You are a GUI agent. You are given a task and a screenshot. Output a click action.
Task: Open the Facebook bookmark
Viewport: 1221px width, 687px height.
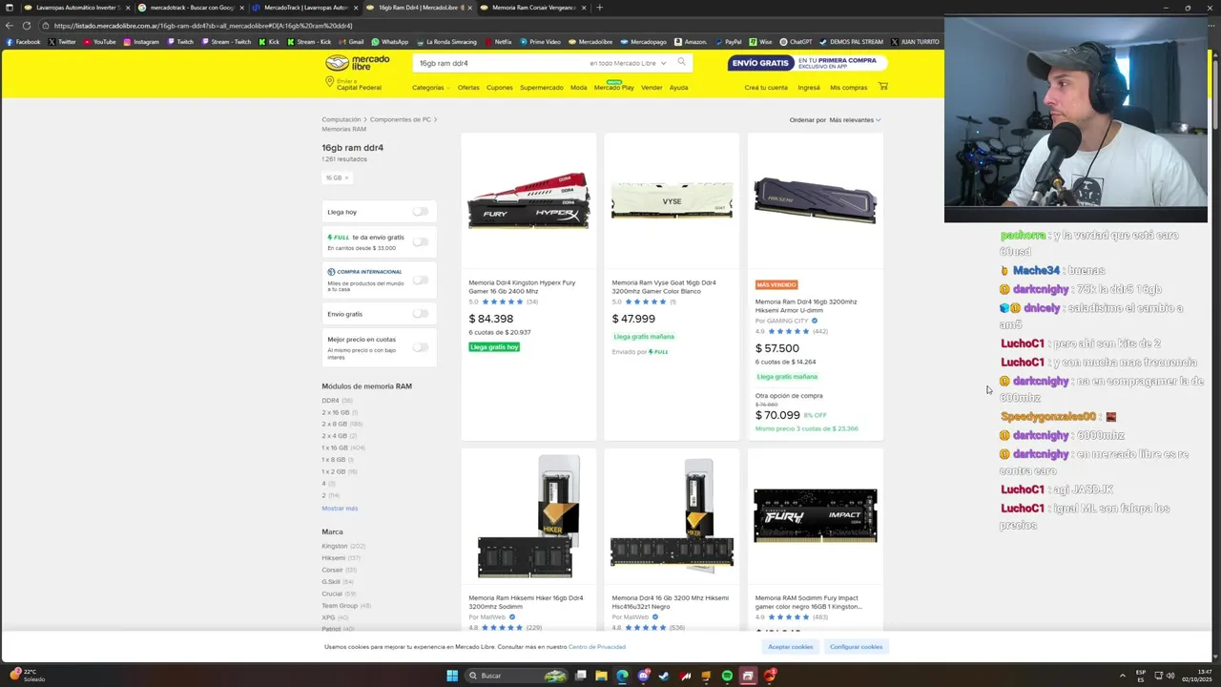click(x=23, y=42)
